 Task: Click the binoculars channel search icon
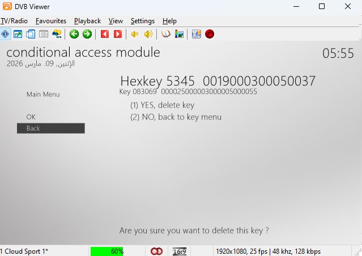(x=57, y=34)
